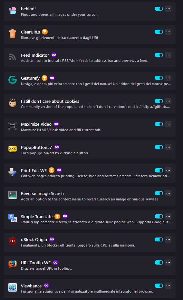Image resolution: width=183 pixels, height=300 pixels.
Task: Click the Viewhance extension icon thumbnail
Action: (13, 287)
